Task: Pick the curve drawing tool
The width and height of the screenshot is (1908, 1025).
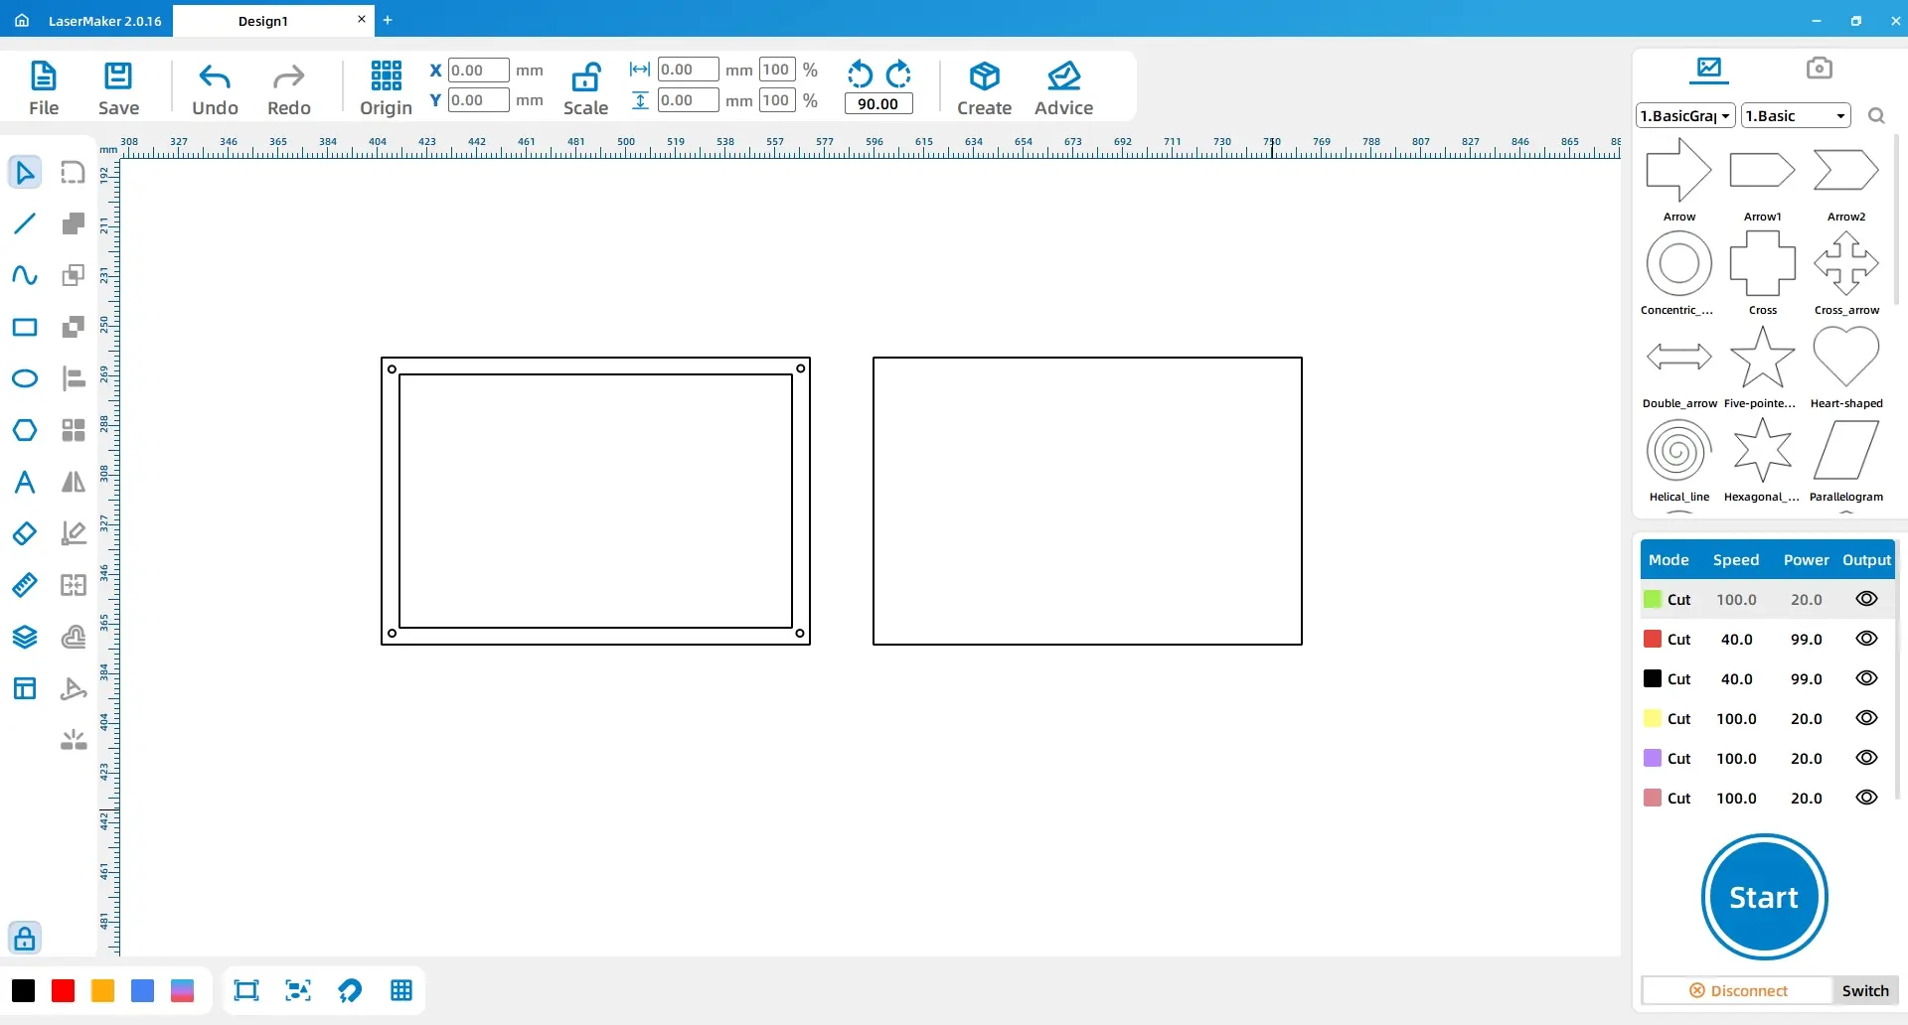Action: [x=25, y=275]
